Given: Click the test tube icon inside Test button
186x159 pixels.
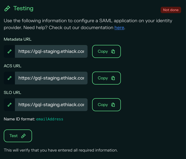Looking at the screenshot, I should tap(24, 136).
